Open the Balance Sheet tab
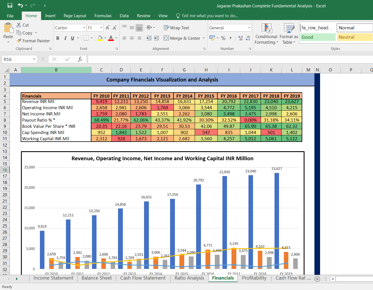The width and height of the screenshot is (373, 290). [x=97, y=278]
